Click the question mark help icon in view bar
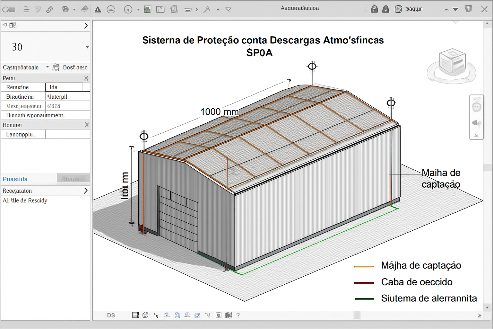This screenshot has height=329, width=493. pyautogui.click(x=238, y=315)
